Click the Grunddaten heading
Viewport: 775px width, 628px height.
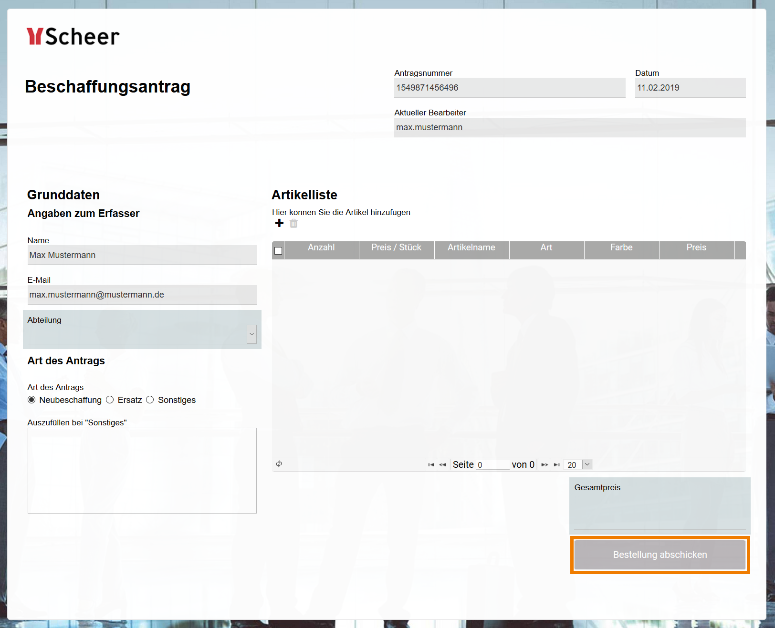(63, 195)
